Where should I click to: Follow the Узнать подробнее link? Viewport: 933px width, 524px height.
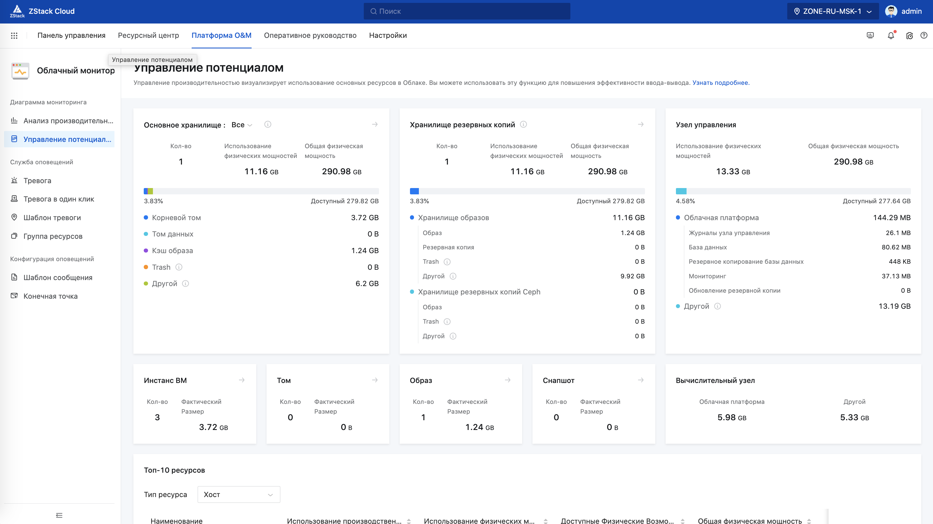(x=721, y=83)
